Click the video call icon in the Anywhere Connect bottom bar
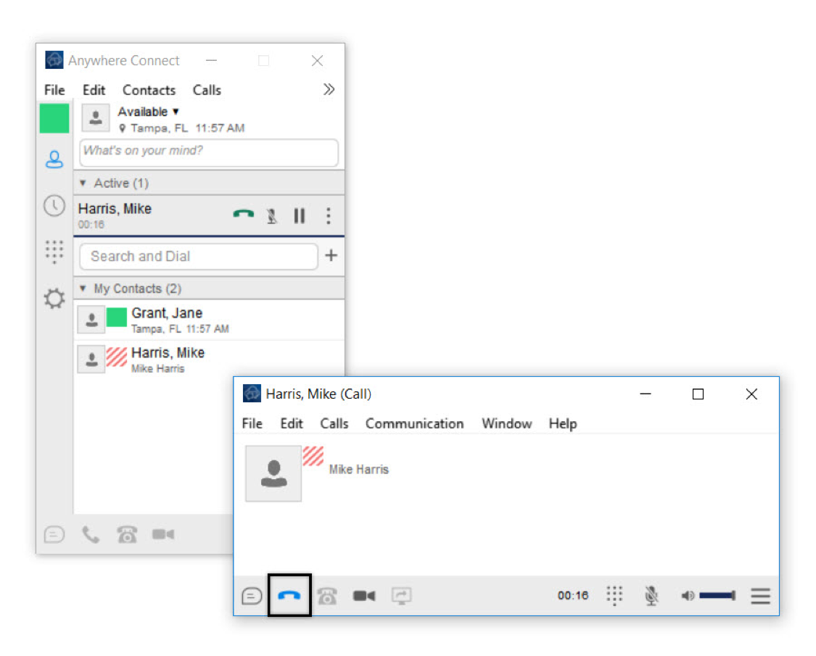The image size is (816, 656). coord(163,534)
